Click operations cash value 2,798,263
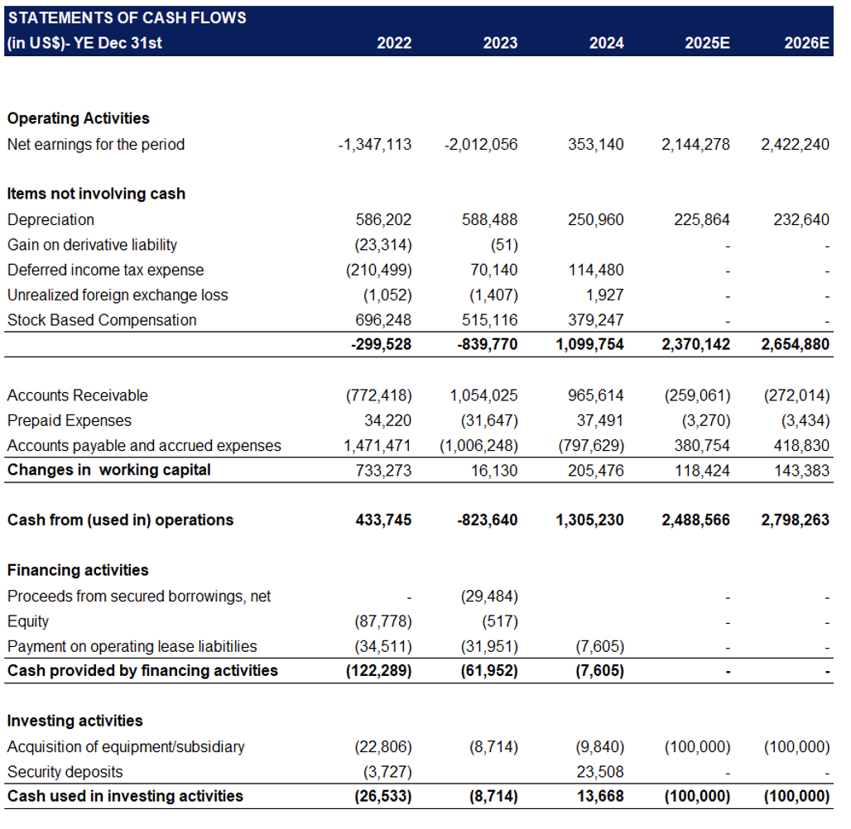The image size is (851, 829). [x=795, y=520]
